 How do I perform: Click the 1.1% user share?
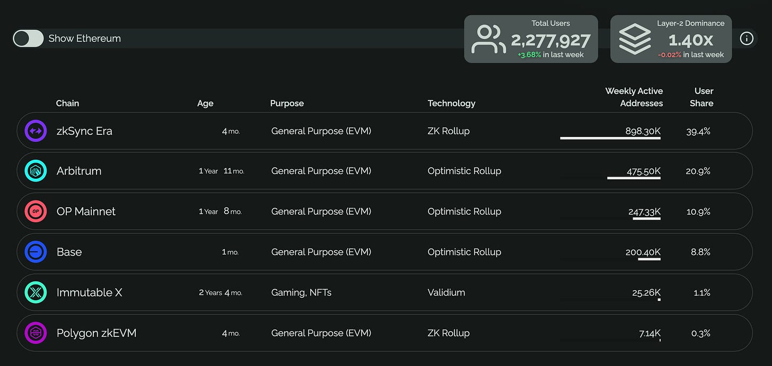(701, 292)
